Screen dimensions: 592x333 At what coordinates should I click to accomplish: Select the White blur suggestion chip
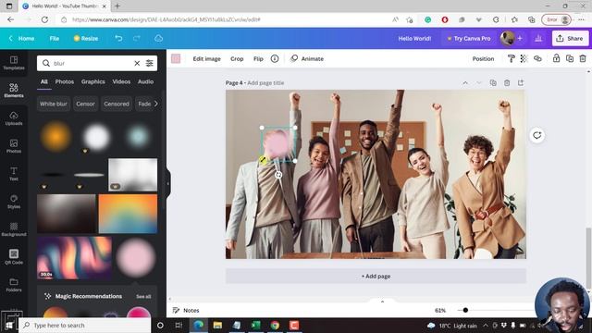coord(54,104)
